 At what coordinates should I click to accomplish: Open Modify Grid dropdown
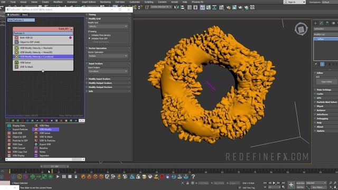[x=108, y=26]
